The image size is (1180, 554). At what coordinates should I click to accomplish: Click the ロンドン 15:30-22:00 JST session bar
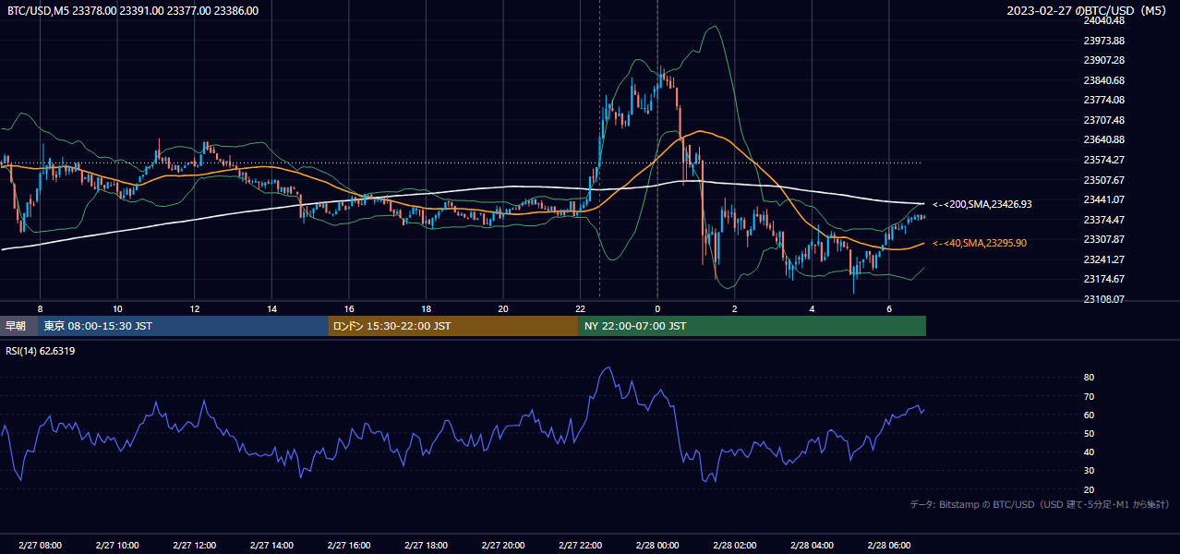point(453,326)
